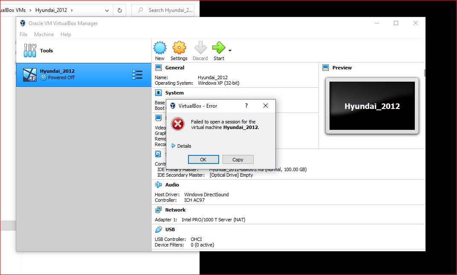Viewport: 457px width, 275px height.
Task: Click the help question mark in error dialog
Action: click(246, 106)
